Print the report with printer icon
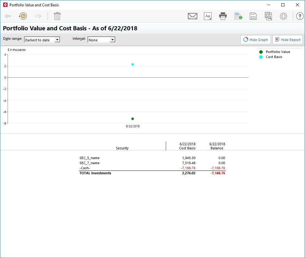Image resolution: width=305 pixels, height=258 pixels. coord(223,16)
